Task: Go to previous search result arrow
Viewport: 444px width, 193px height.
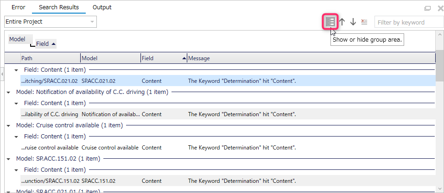Action: point(342,22)
